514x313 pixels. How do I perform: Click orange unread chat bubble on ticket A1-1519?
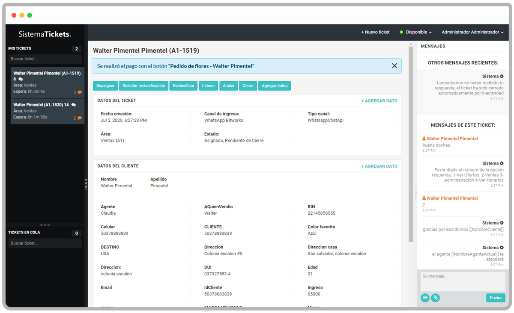(79, 92)
